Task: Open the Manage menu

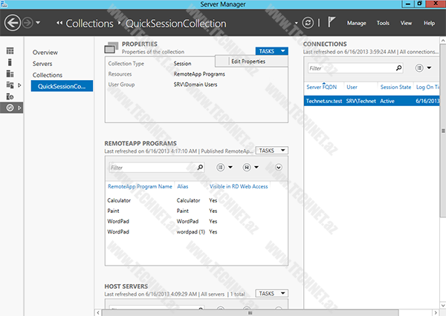Action: (x=356, y=23)
